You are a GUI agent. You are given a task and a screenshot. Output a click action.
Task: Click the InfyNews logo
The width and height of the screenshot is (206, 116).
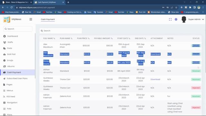tap(7, 19)
